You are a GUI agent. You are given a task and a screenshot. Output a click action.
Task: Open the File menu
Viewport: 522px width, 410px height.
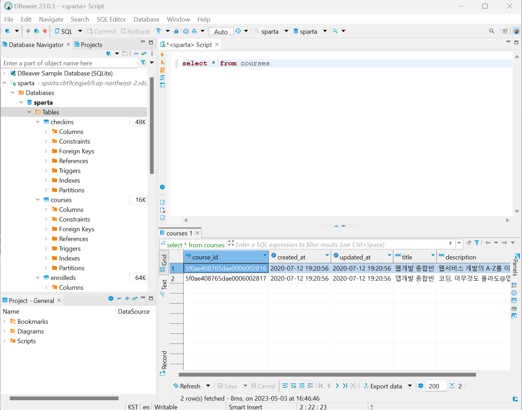[x=9, y=19]
